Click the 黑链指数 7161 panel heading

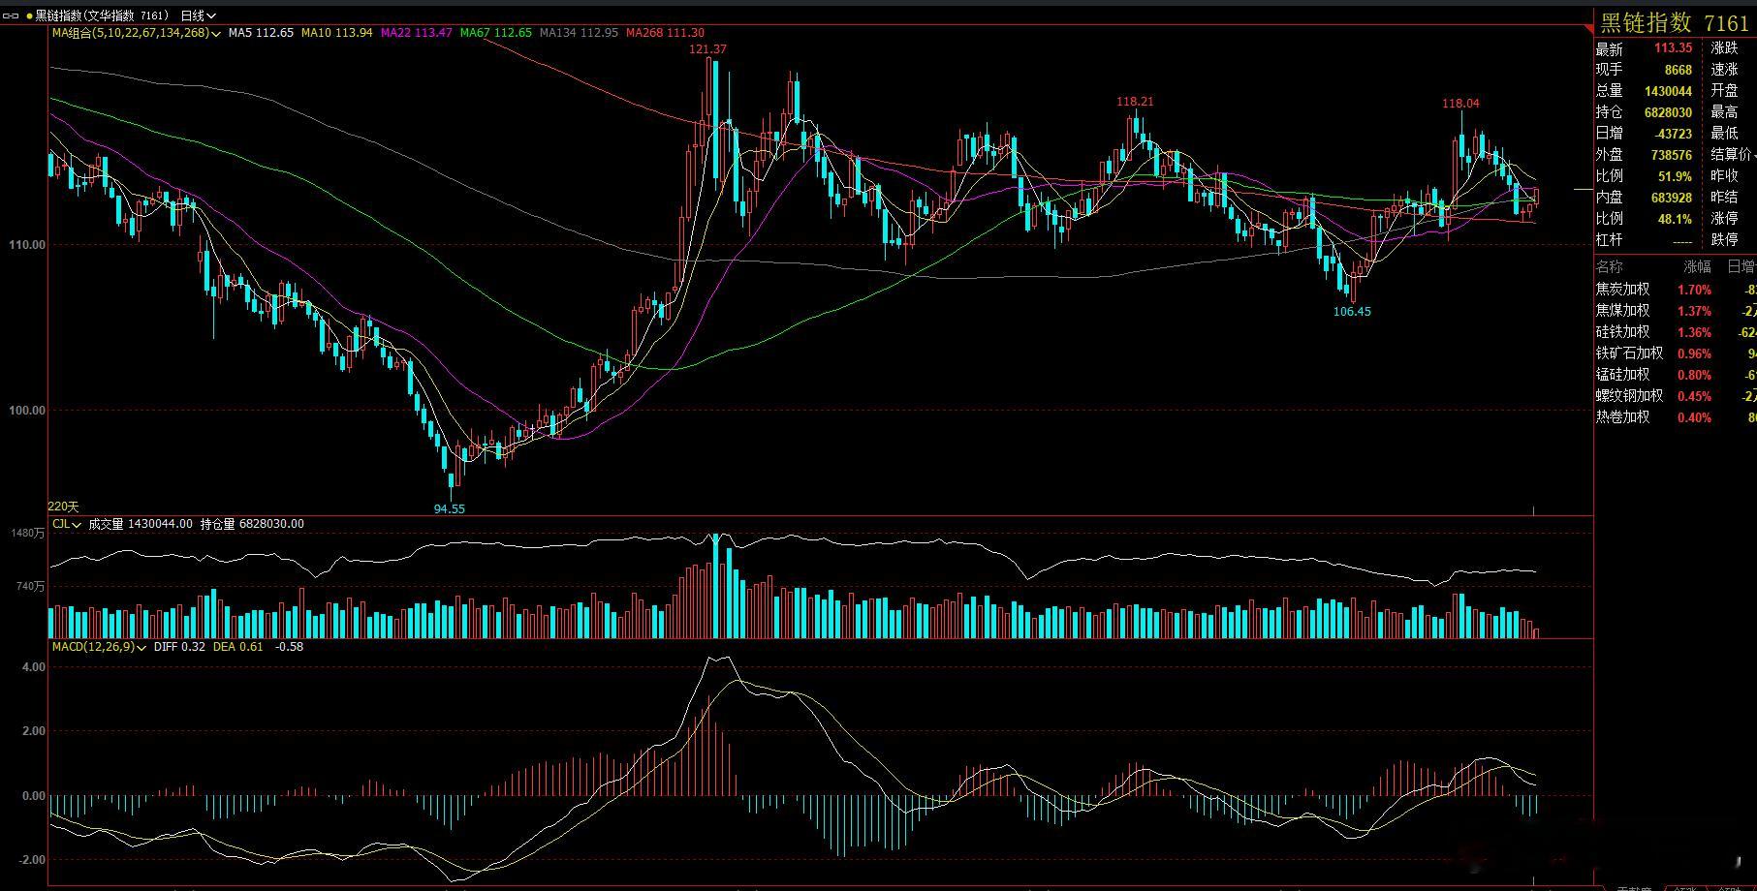(1674, 22)
